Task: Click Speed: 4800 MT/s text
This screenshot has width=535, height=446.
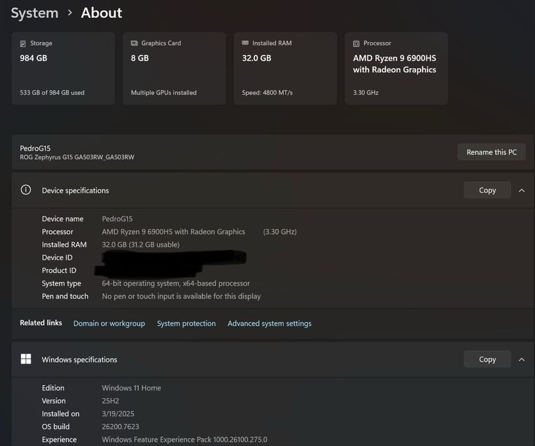Action: pyautogui.click(x=267, y=93)
